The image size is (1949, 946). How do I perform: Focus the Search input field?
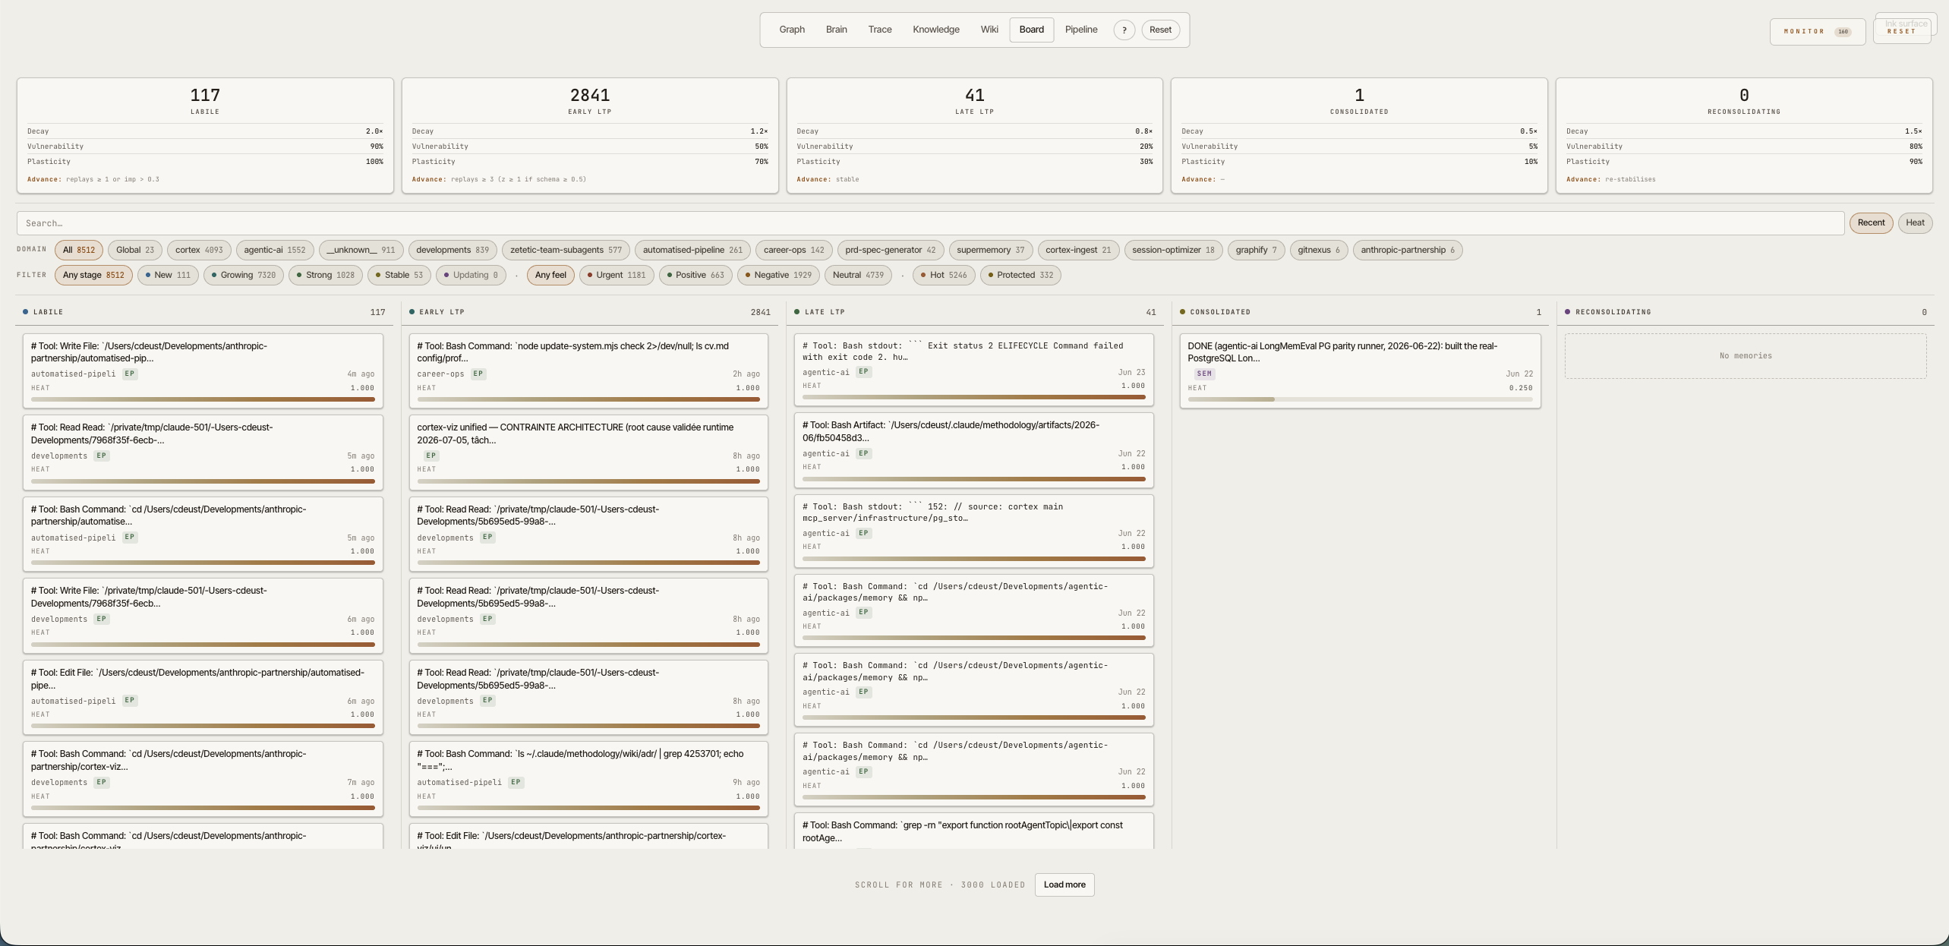coord(930,223)
